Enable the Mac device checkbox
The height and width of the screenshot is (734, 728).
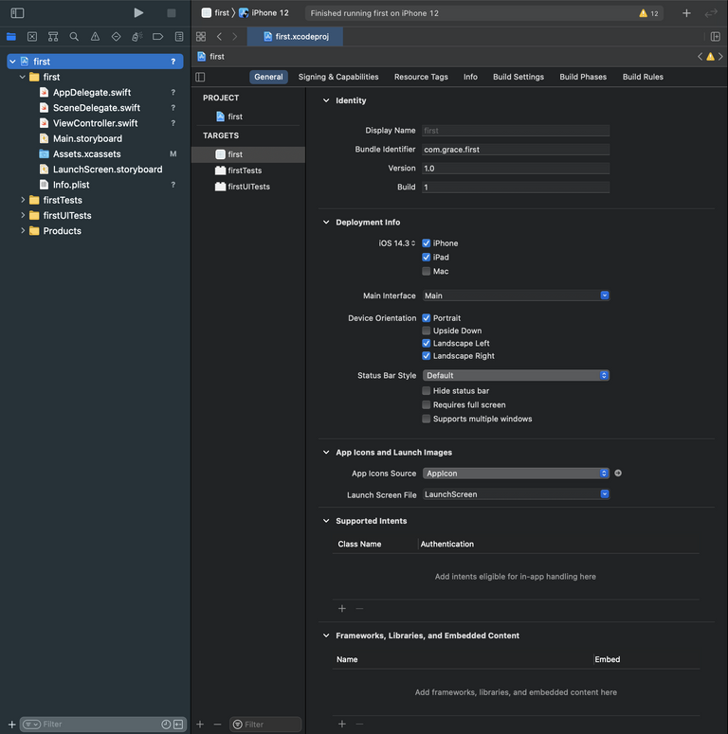click(x=426, y=271)
